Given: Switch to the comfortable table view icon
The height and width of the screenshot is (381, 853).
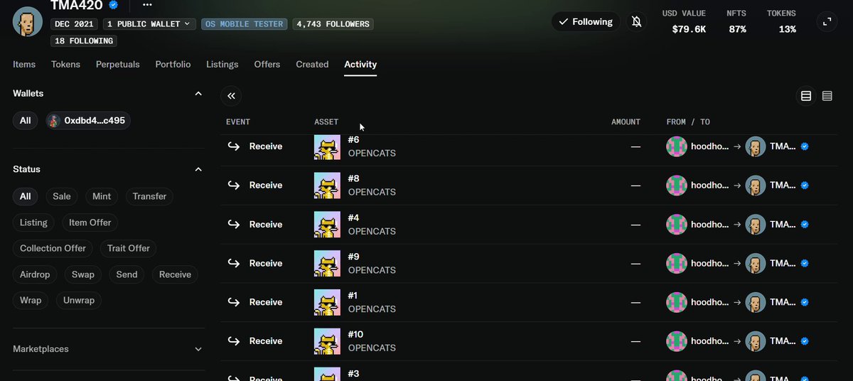Looking at the screenshot, I should [x=806, y=96].
